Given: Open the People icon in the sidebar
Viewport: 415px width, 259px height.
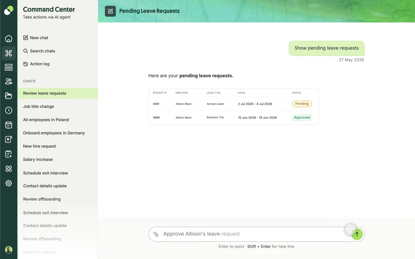Looking at the screenshot, I should (x=9, y=81).
